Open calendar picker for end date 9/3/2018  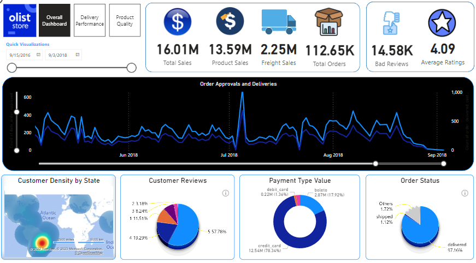click(78, 55)
